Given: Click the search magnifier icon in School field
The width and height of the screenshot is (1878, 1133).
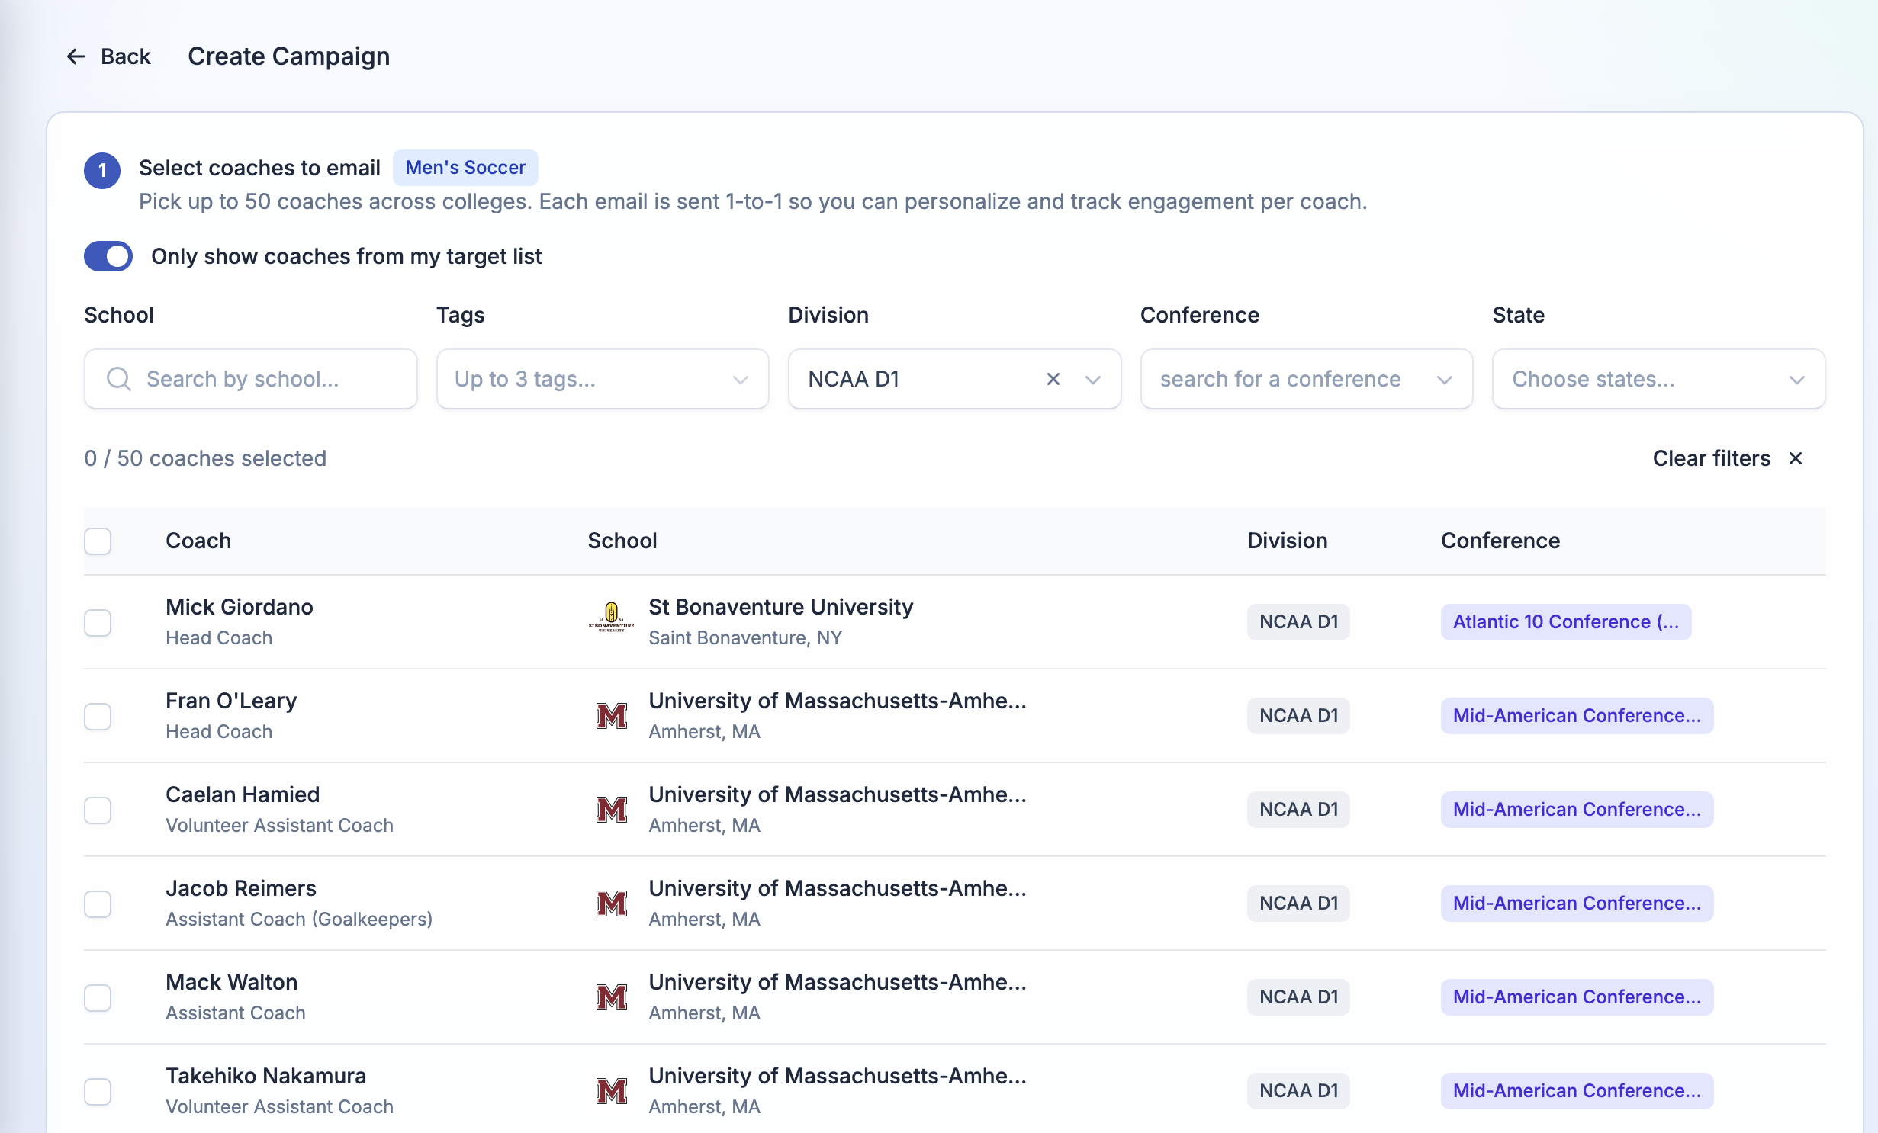Looking at the screenshot, I should pos(118,379).
